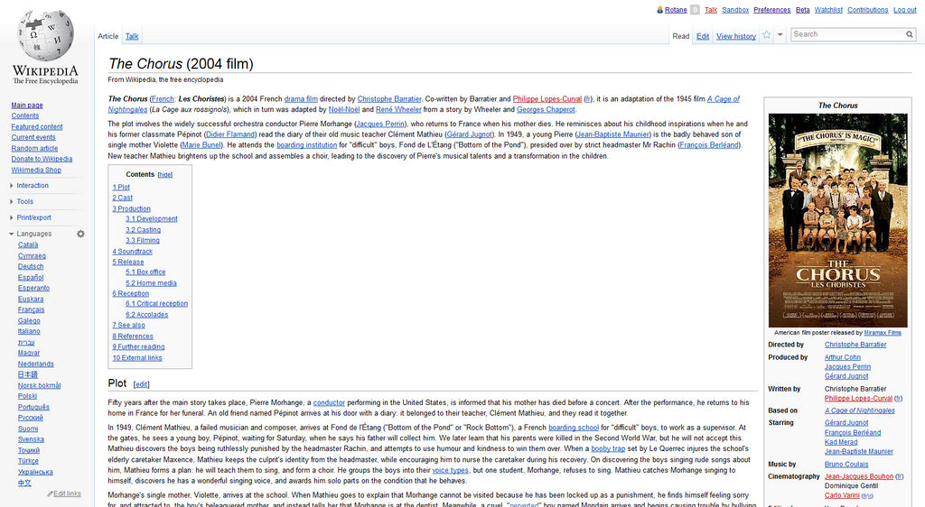Jump to 5.1 Box office in contents

145,272
